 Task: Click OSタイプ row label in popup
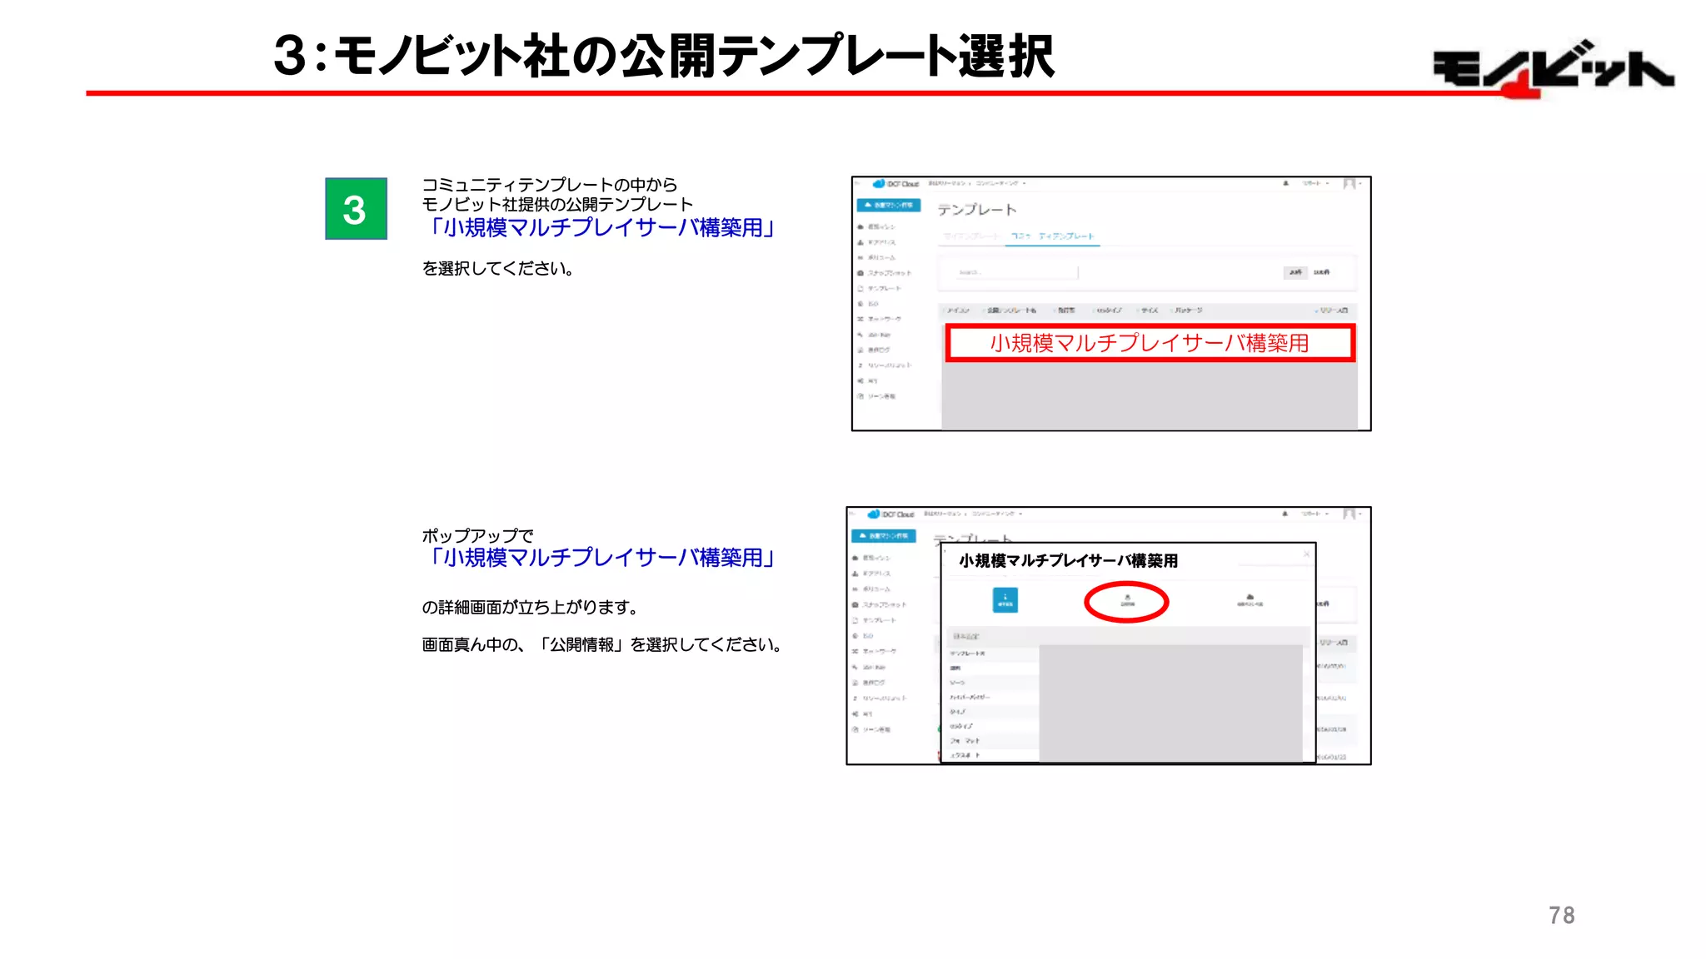pyautogui.click(x=961, y=727)
